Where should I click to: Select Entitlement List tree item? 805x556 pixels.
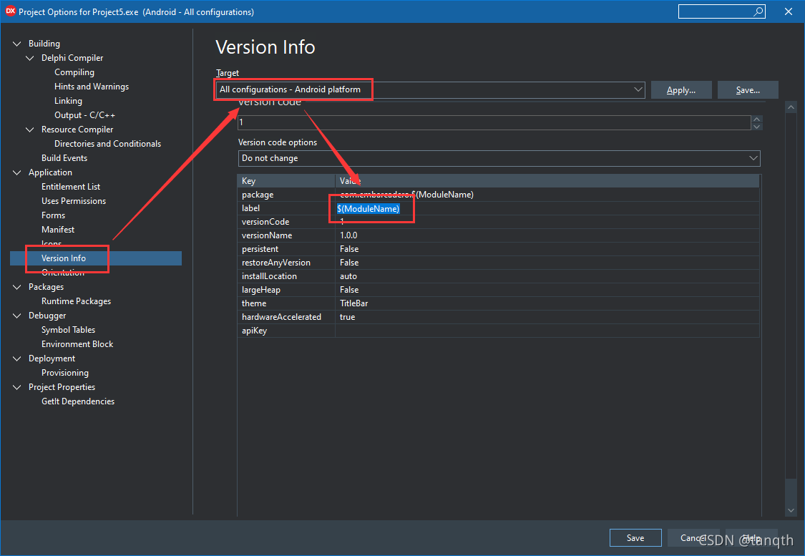pyautogui.click(x=71, y=187)
